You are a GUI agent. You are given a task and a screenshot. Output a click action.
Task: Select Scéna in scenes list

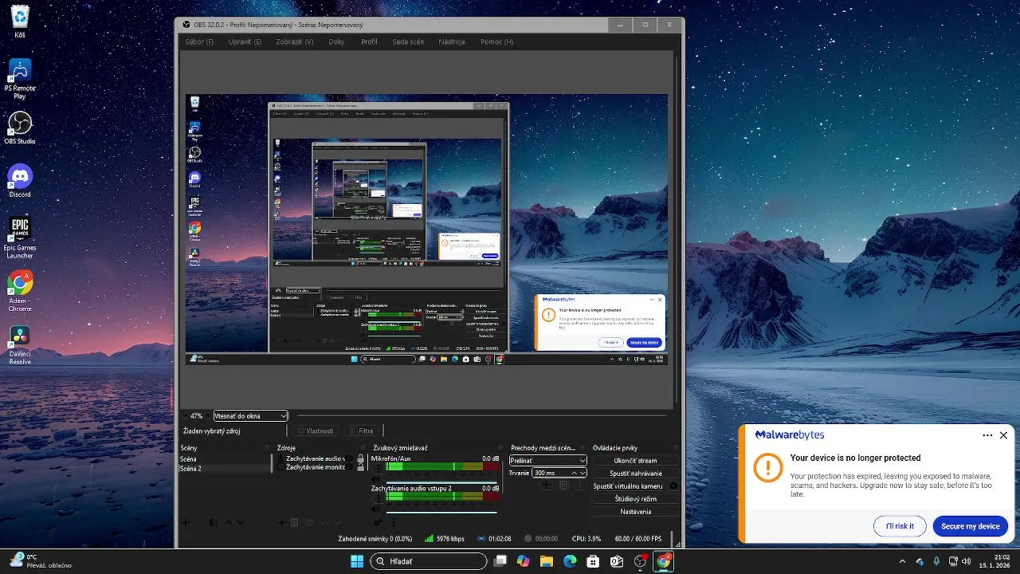[x=225, y=459]
